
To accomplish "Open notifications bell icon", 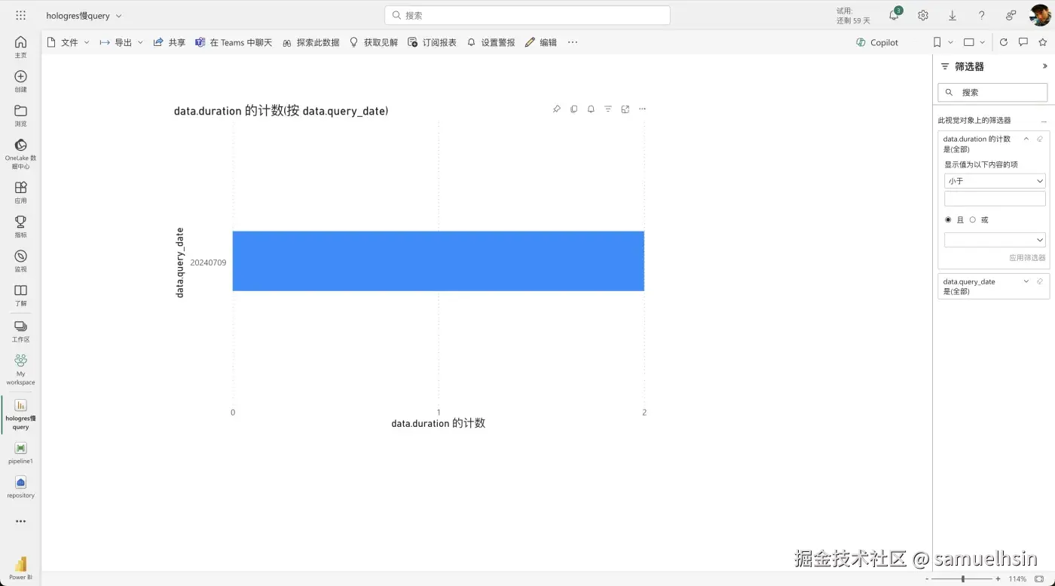I will point(894,15).
